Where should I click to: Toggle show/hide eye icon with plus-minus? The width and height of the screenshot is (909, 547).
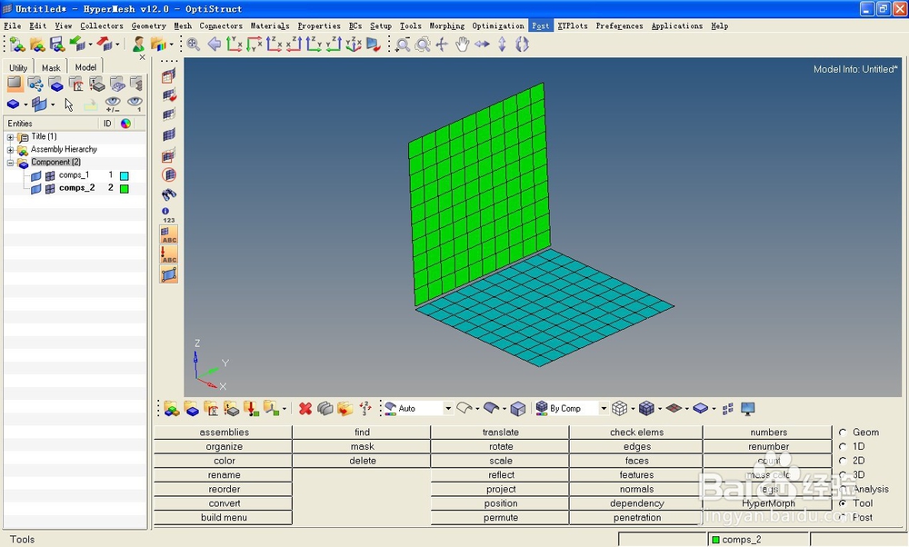113,104
